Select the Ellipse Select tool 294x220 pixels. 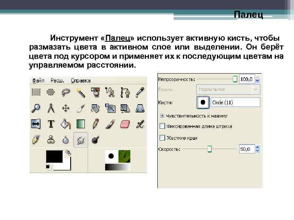point(51,92)
